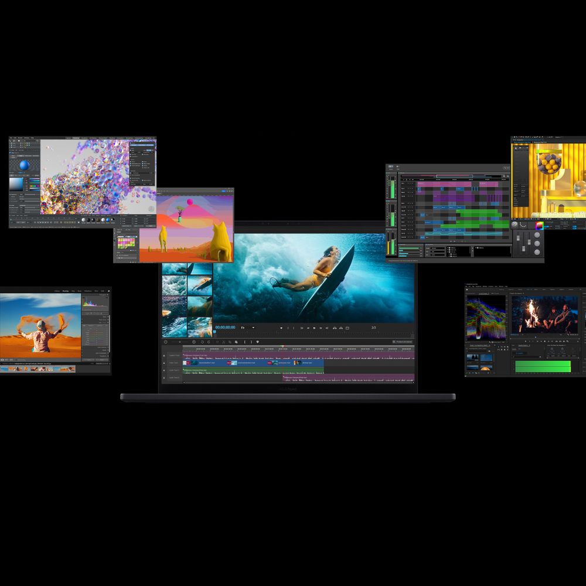Click the zoom-in plus icon on the timeline
This screenshot has width=586, height=586.
click(194, 342)
